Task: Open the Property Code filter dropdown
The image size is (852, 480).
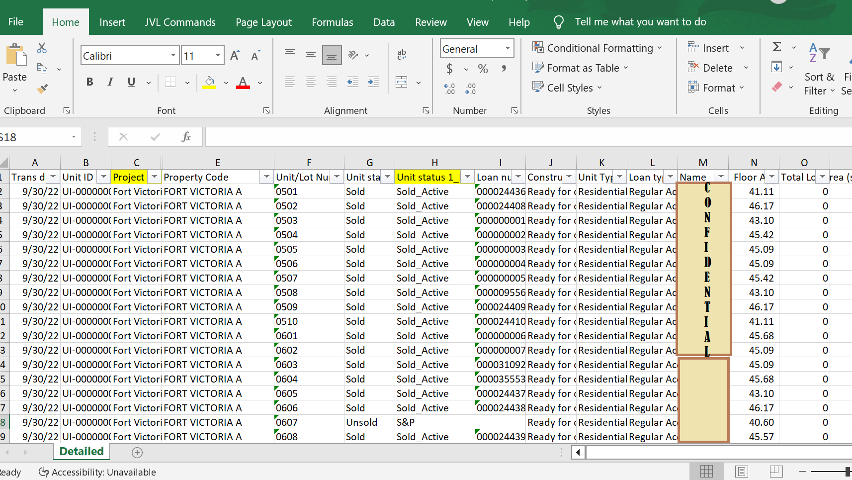Action: [266, 177]
